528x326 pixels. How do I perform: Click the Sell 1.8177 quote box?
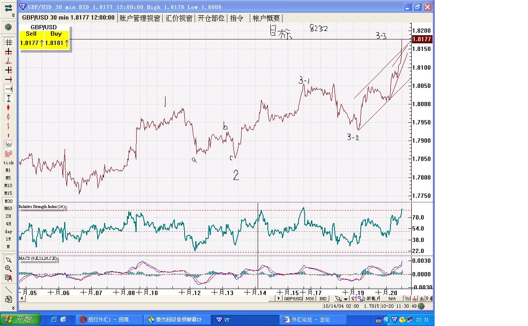pos(31,39)
